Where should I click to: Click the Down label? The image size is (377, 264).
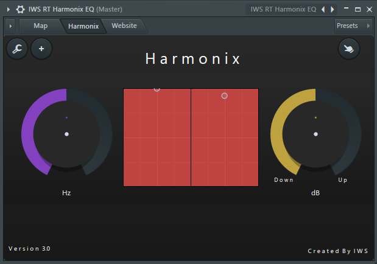[284, 180]
